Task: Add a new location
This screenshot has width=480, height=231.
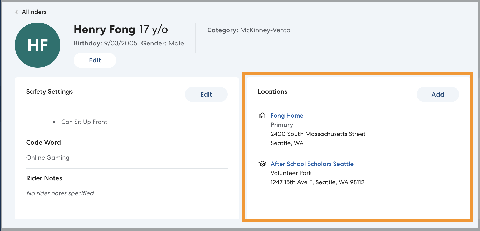Action: tap(438, 94)
